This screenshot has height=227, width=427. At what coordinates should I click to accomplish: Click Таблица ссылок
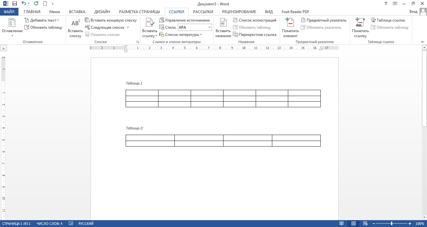388,20
